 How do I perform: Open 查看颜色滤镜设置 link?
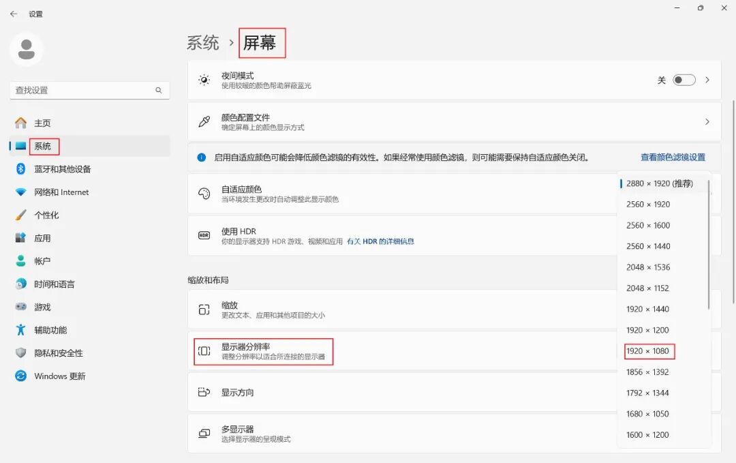[673, 158]
